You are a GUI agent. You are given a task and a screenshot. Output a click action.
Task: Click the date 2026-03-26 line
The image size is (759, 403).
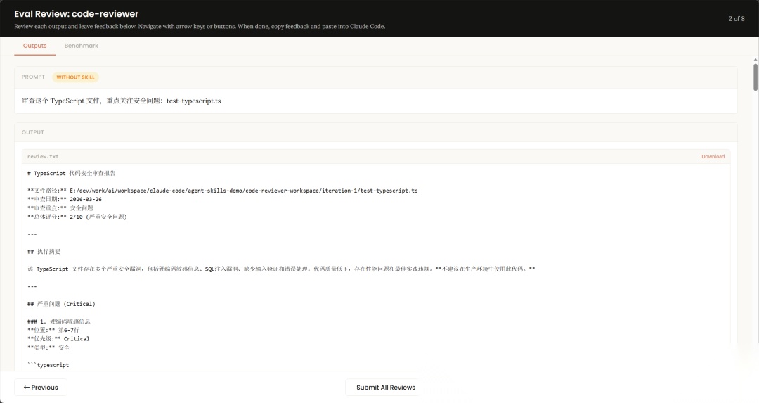pos(65,199)
